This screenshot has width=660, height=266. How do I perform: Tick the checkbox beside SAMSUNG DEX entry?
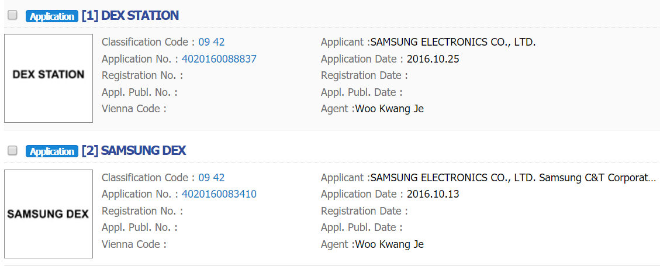[12, 151]
